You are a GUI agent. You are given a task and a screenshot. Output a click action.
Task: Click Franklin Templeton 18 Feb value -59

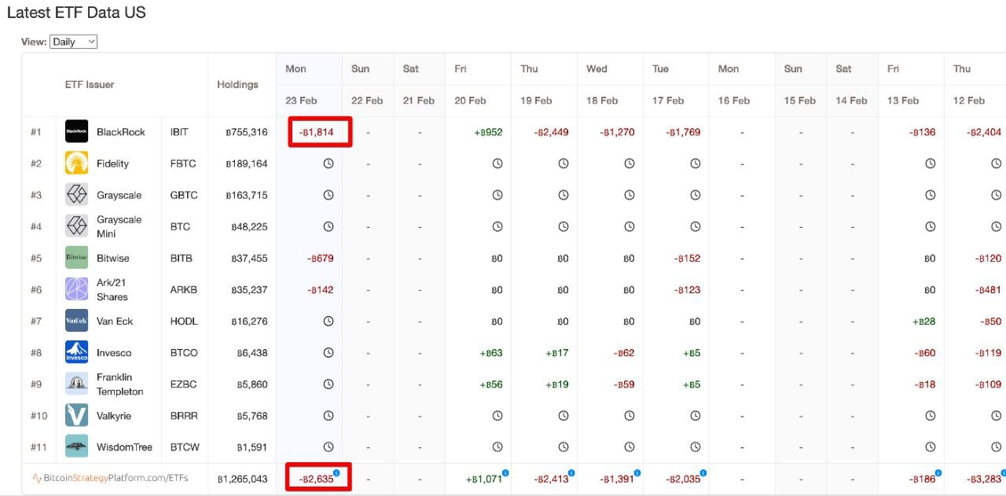pyautogui.click(x=623, y=384)
